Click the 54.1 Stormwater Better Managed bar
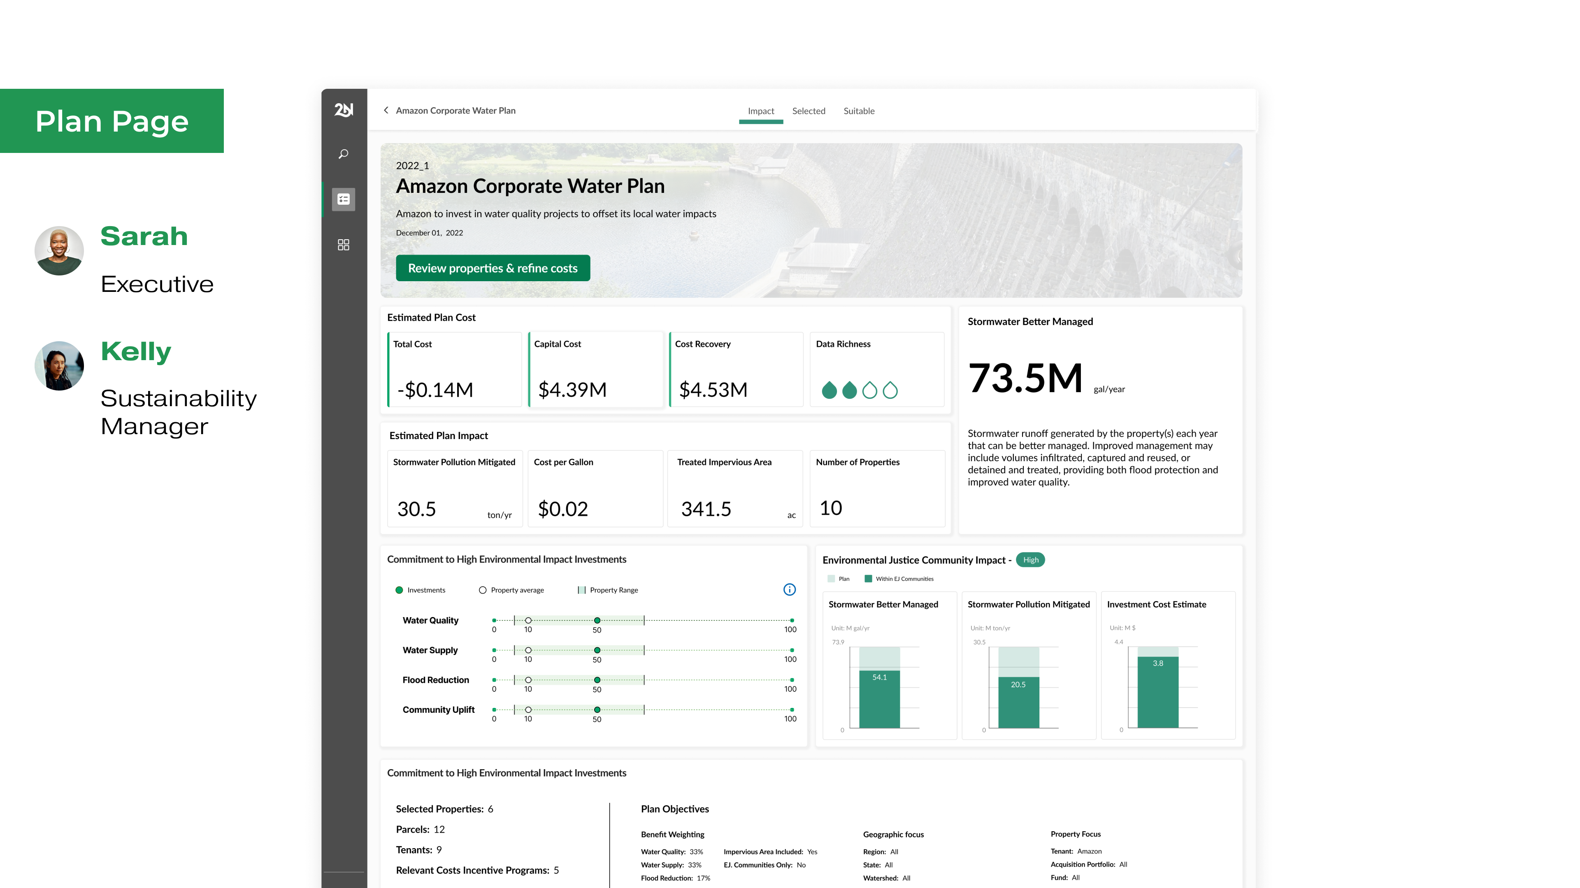Viewport: 1580px width, 888px height. (x=879, y=698)
